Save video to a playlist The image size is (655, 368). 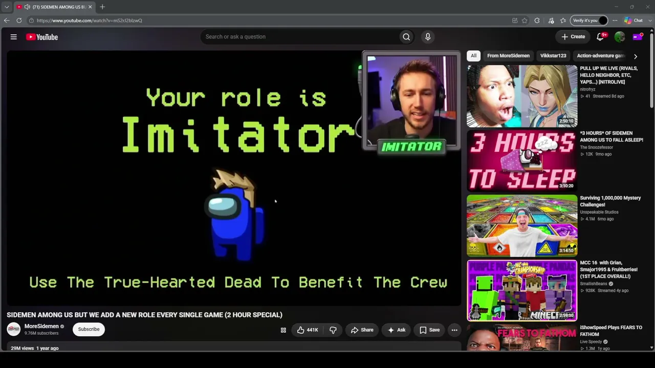429,330
